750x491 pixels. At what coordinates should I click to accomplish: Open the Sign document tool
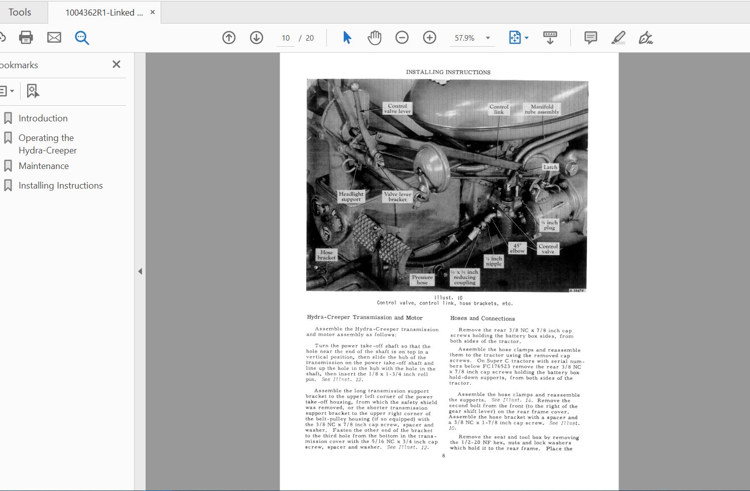click(646, 38)
